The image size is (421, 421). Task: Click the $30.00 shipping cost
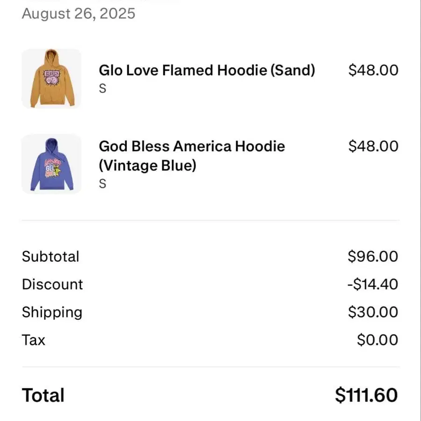click(373, 312)
